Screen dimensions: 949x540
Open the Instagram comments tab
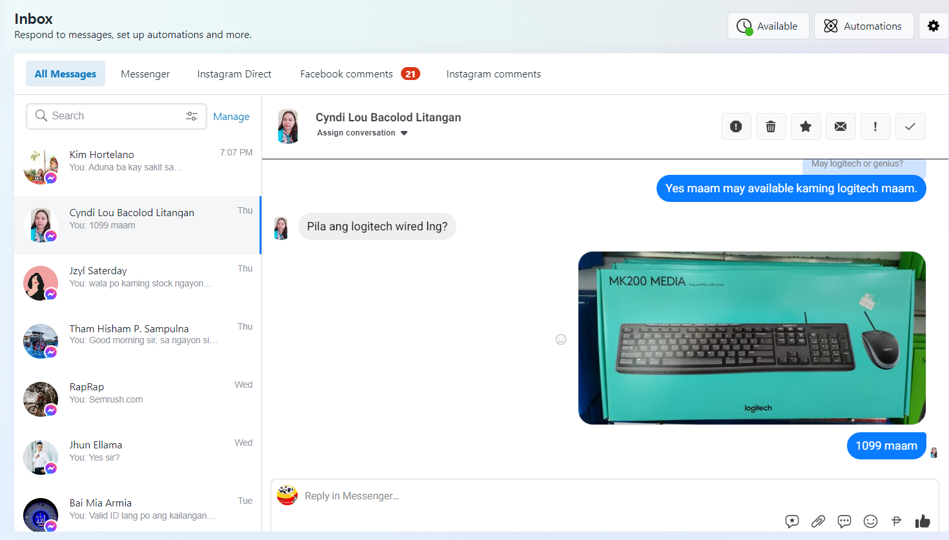tap(494, 74)
